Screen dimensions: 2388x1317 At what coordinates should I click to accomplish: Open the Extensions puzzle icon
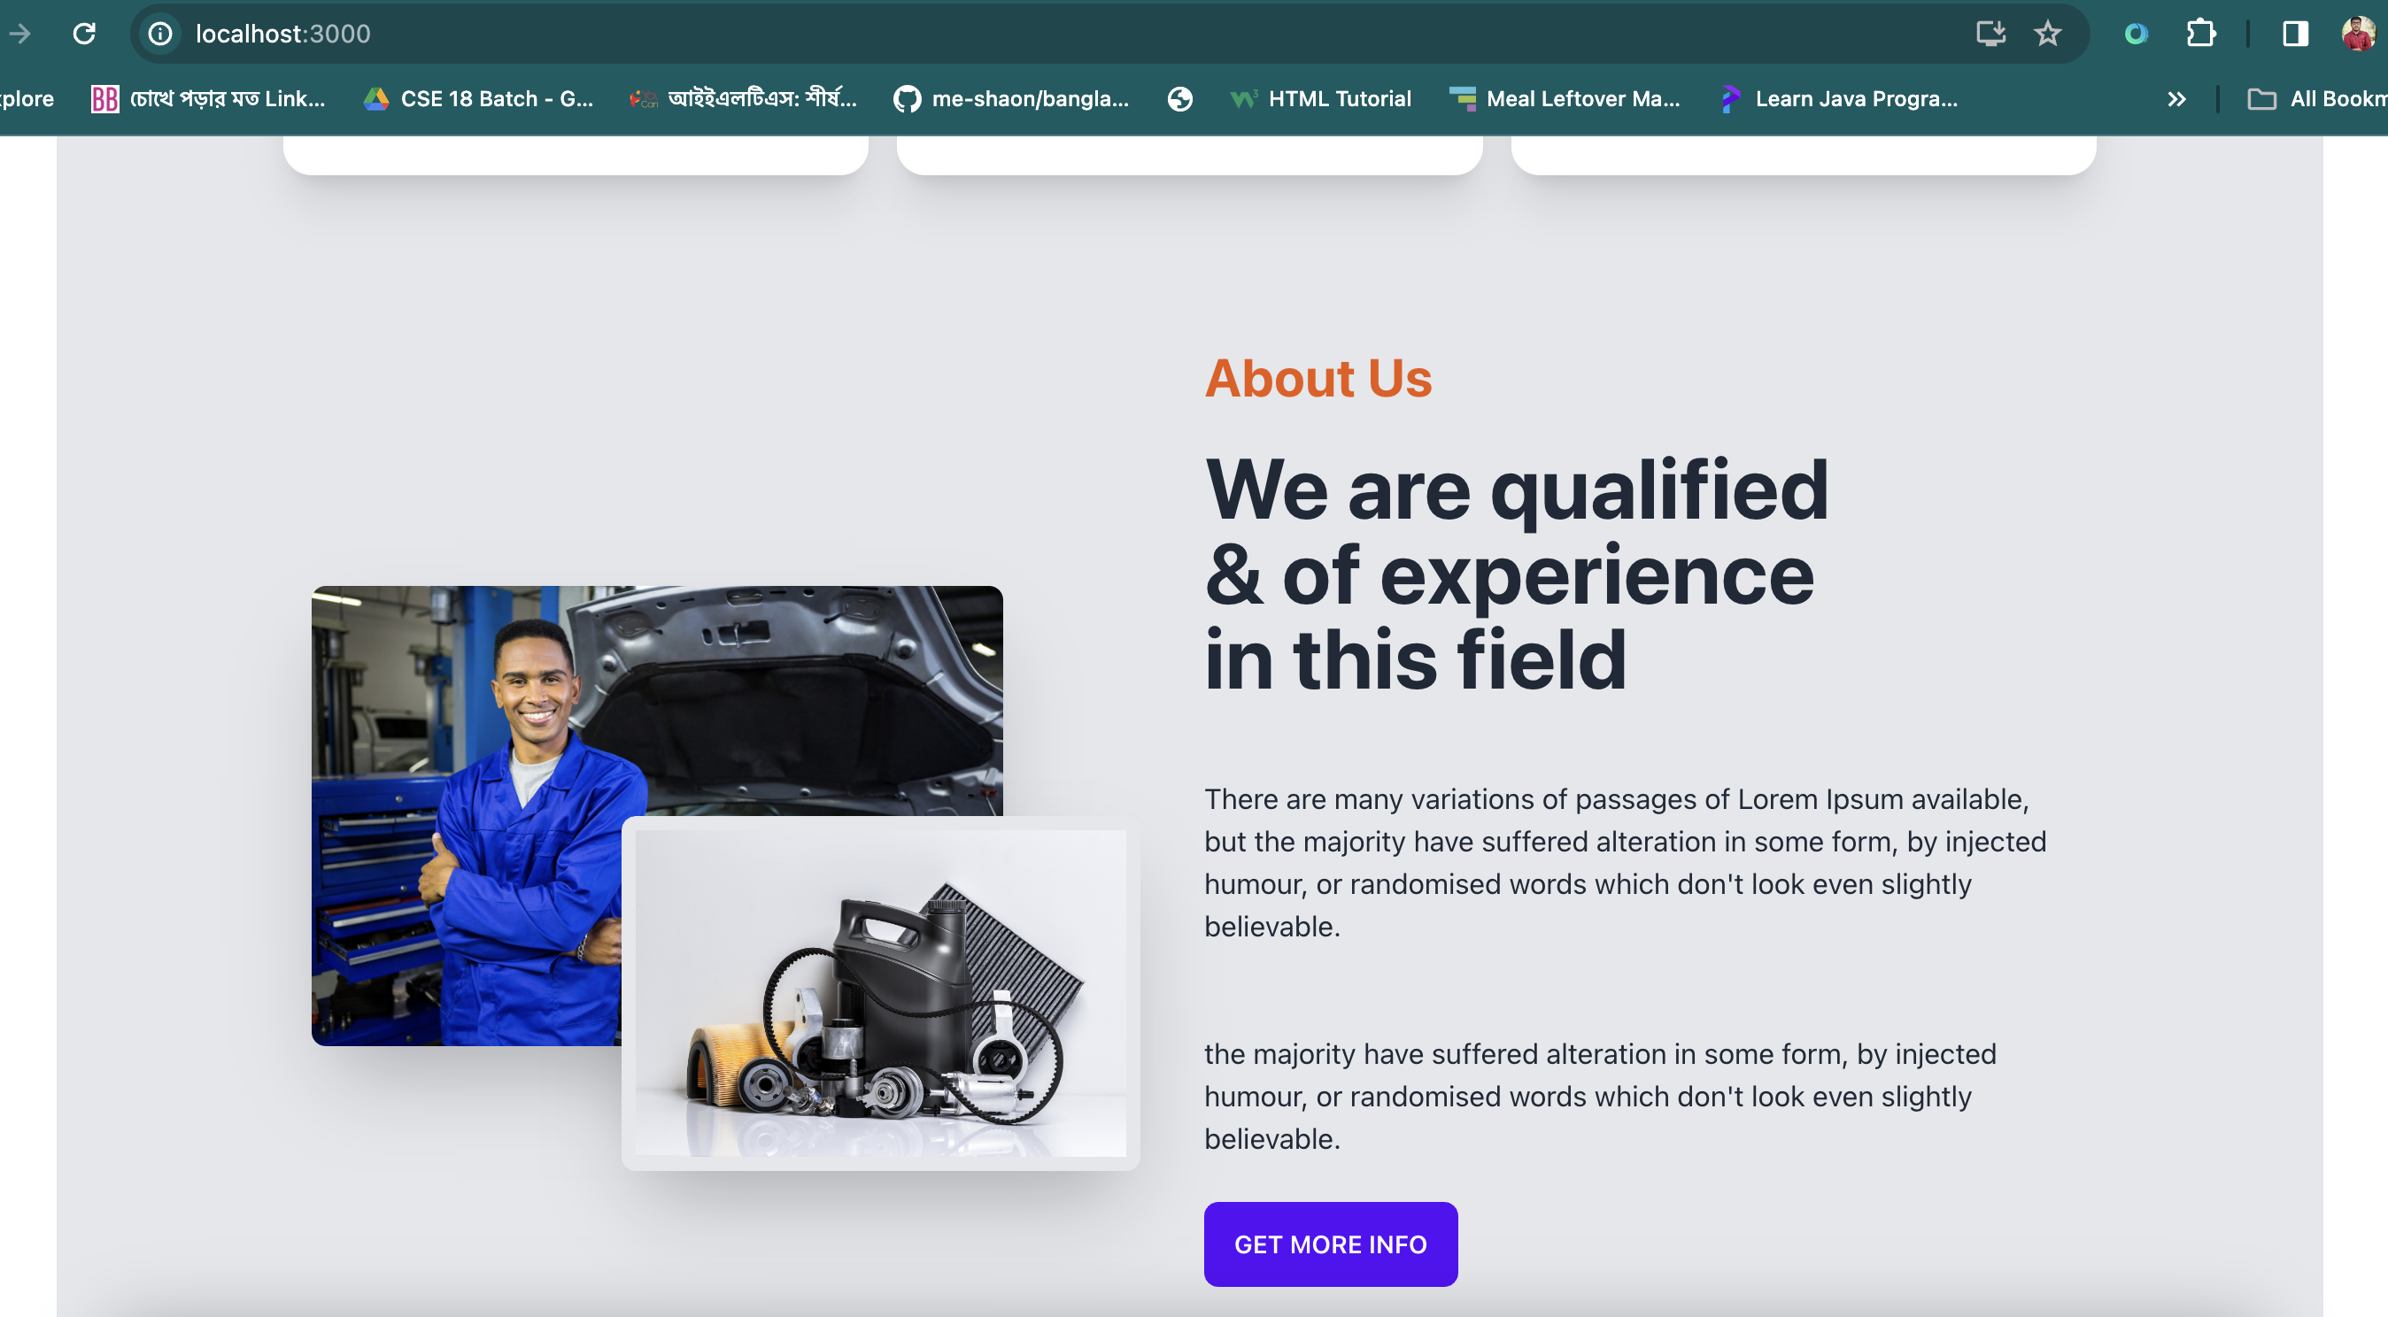[2199, 35]
